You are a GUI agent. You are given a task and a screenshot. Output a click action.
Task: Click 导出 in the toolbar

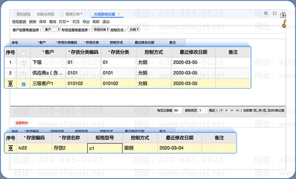(x=86, y=22)
